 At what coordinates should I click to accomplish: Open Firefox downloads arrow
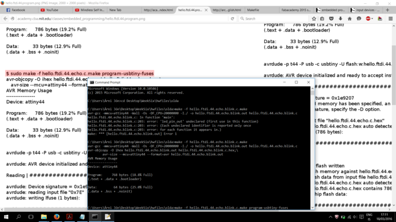tap(341, 19)
